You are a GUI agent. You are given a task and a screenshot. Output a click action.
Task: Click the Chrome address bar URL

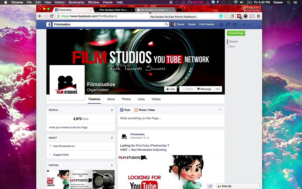(x=89, y=16)
